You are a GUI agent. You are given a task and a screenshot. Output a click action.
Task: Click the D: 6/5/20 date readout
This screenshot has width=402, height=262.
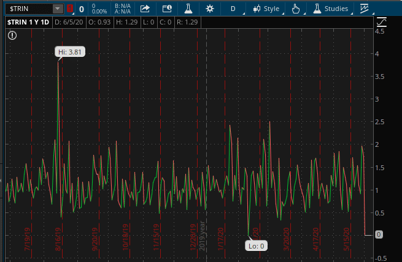(x=69, y=22)
